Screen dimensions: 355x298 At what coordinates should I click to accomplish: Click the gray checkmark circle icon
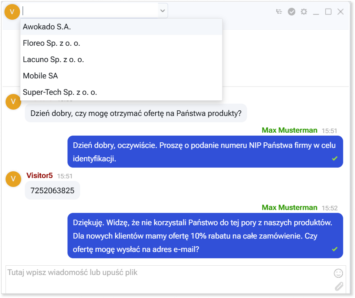[292, 12]
